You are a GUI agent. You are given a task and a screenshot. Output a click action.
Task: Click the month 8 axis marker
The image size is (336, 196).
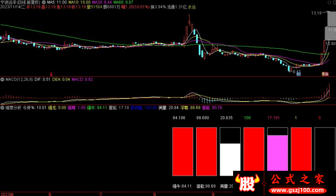coord(155,194)
